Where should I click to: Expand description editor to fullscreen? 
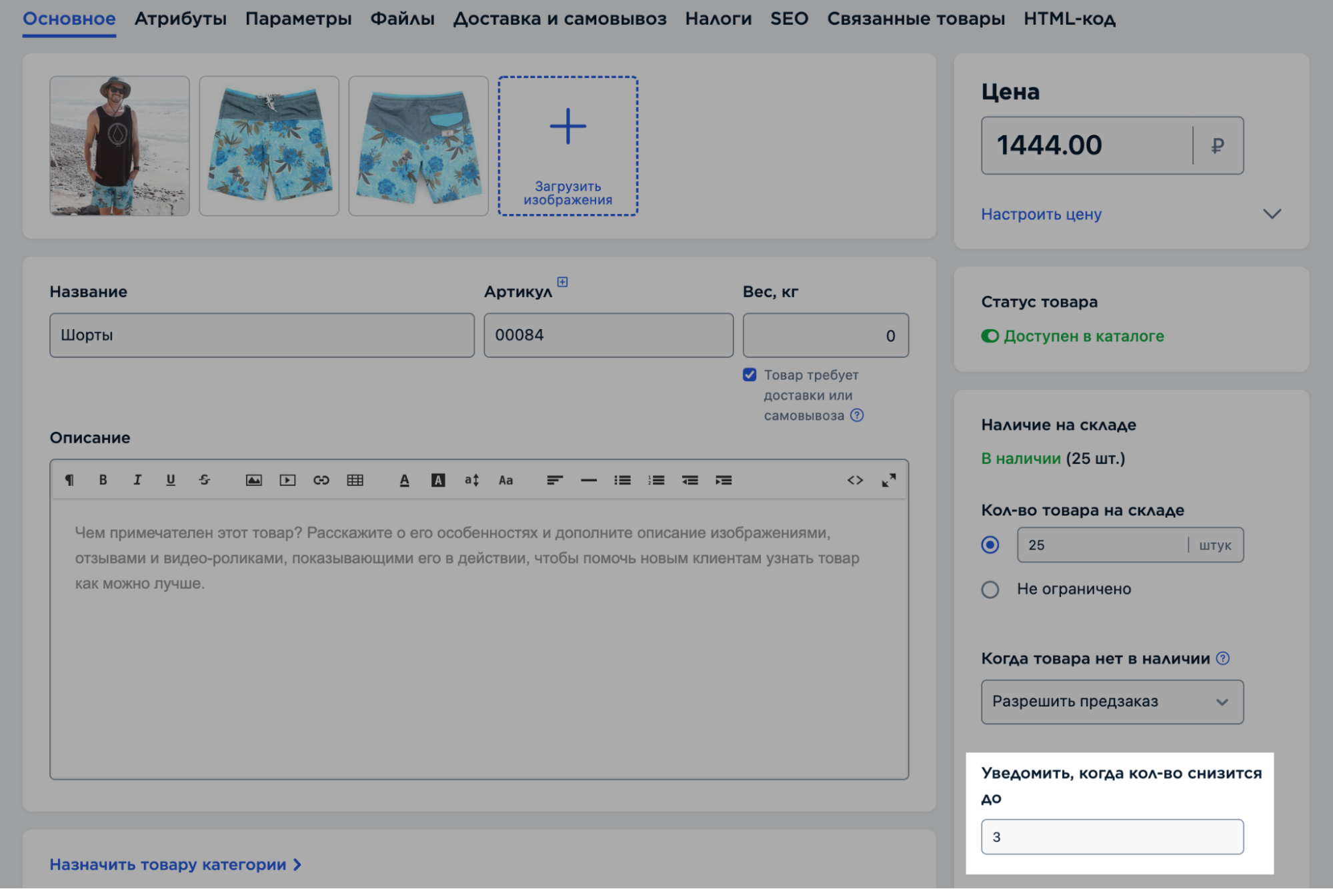tap(889, 480)
